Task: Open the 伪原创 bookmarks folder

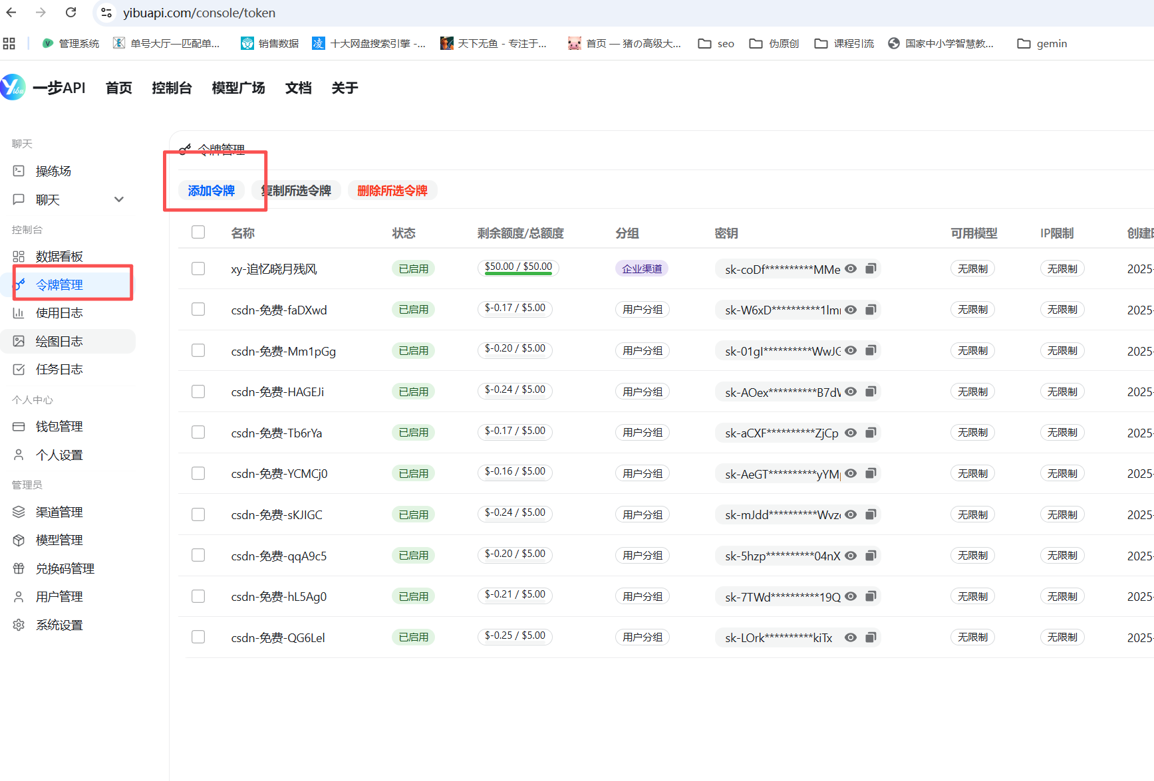Action: coord(774,44)
